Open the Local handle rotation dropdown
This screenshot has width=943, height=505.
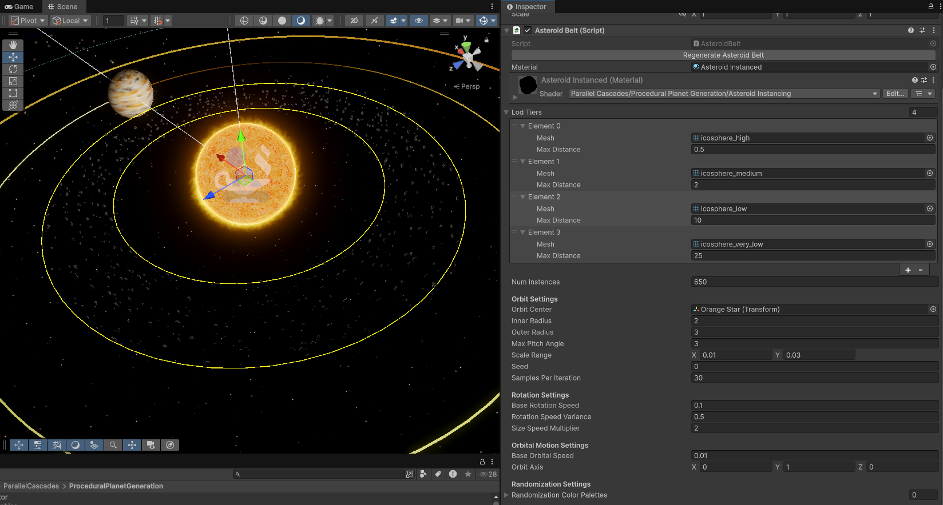pos(70,21)
